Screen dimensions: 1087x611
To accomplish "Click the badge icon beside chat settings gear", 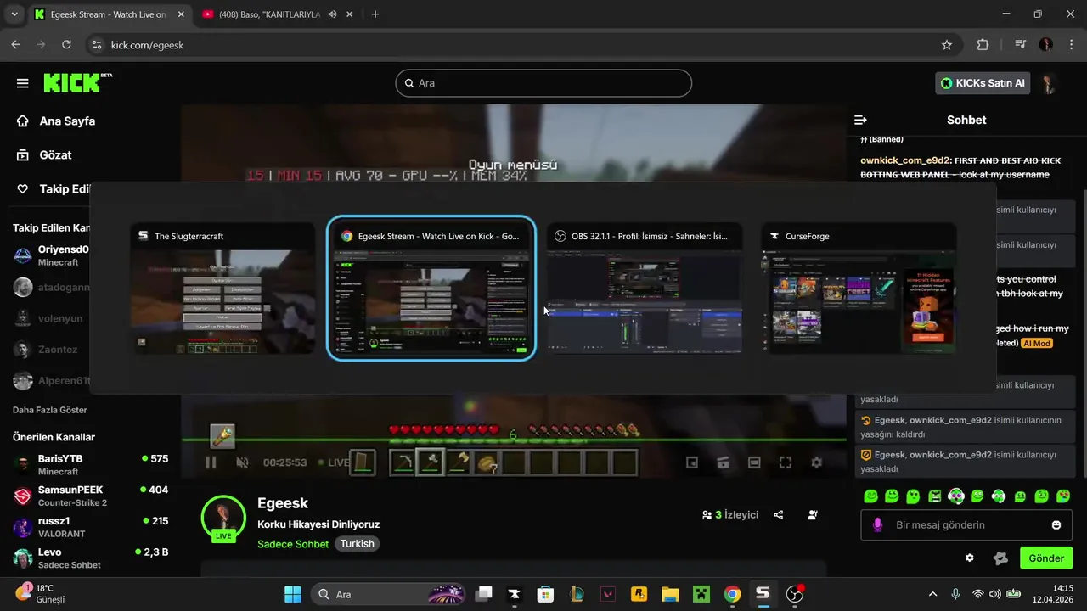I will click(x=1000, y=558).
